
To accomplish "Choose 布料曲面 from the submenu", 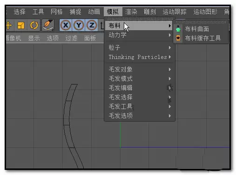I will [x=197, y=29].
